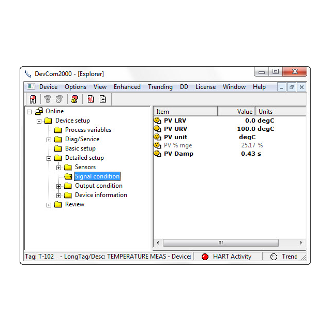The height and width of the screenshot is (331, 331).
Task: Click the PV LRV variable icon
Action: coord(157,121)
